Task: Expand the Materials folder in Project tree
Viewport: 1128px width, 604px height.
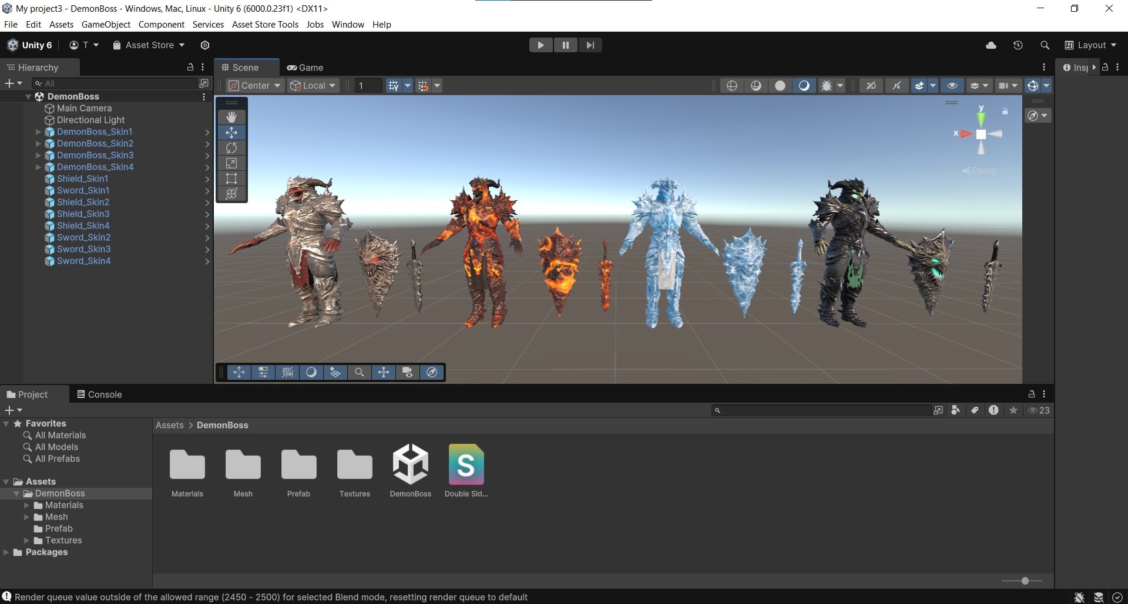Action: click(26, 505)
